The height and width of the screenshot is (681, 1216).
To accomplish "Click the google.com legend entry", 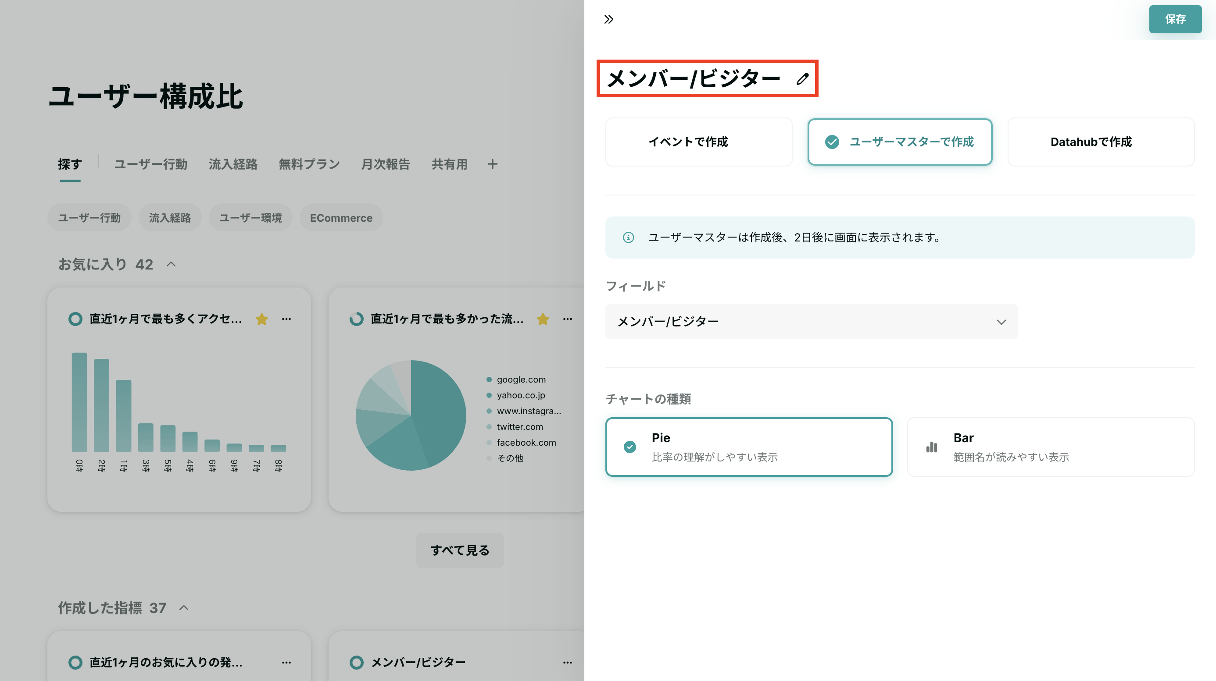I will tap(516, 380).
